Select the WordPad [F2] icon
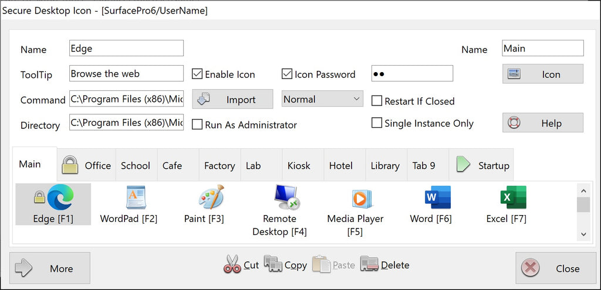601x290 pixels. (x=136, y=198)
